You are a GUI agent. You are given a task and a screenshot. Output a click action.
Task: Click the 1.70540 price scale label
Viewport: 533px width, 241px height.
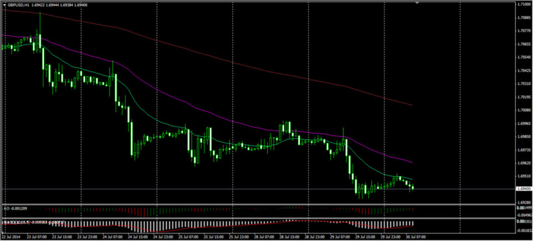click(524, 57)
